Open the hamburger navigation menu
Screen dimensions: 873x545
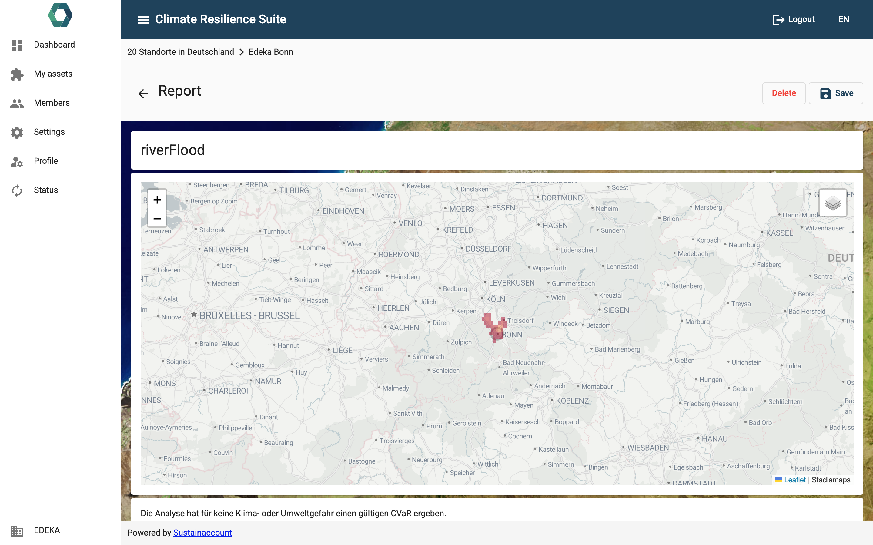143,20
